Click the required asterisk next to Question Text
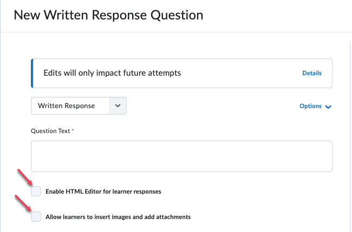 [x=73, y=130]
